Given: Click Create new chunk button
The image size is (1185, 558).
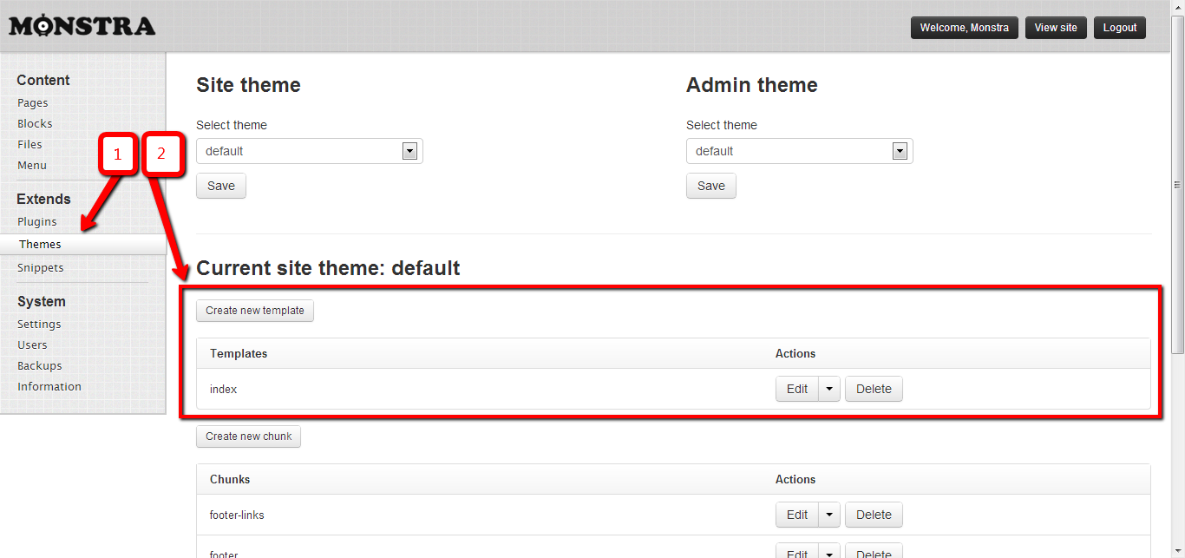Looking at the screenshot, I should (248, 437).
